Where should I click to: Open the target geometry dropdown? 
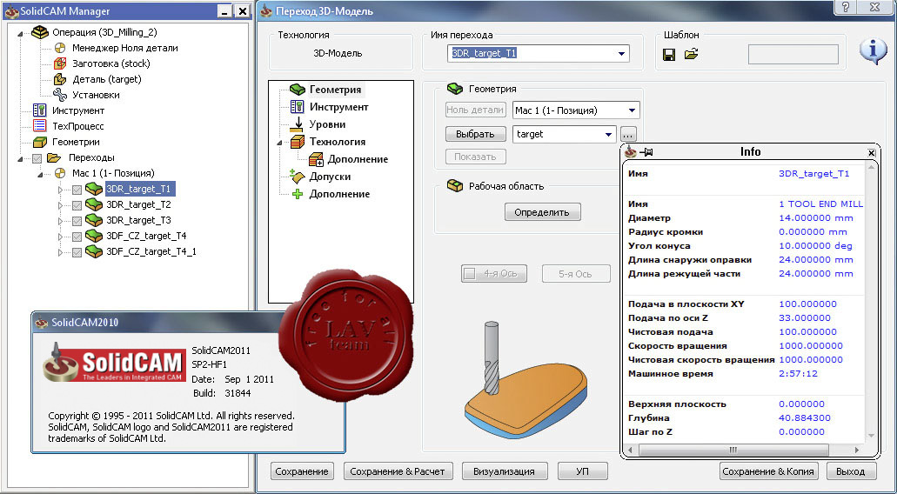click(x=608, y=134)
